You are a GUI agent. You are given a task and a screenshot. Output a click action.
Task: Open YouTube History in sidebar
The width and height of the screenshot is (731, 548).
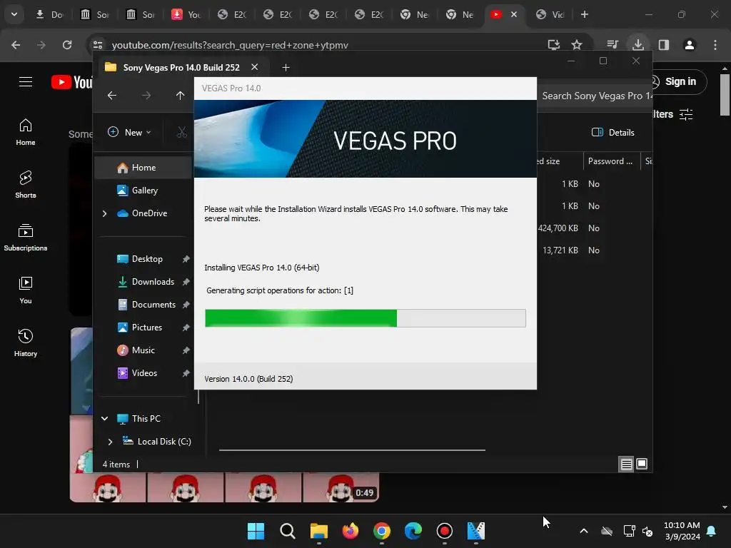[x=26, y=343]
